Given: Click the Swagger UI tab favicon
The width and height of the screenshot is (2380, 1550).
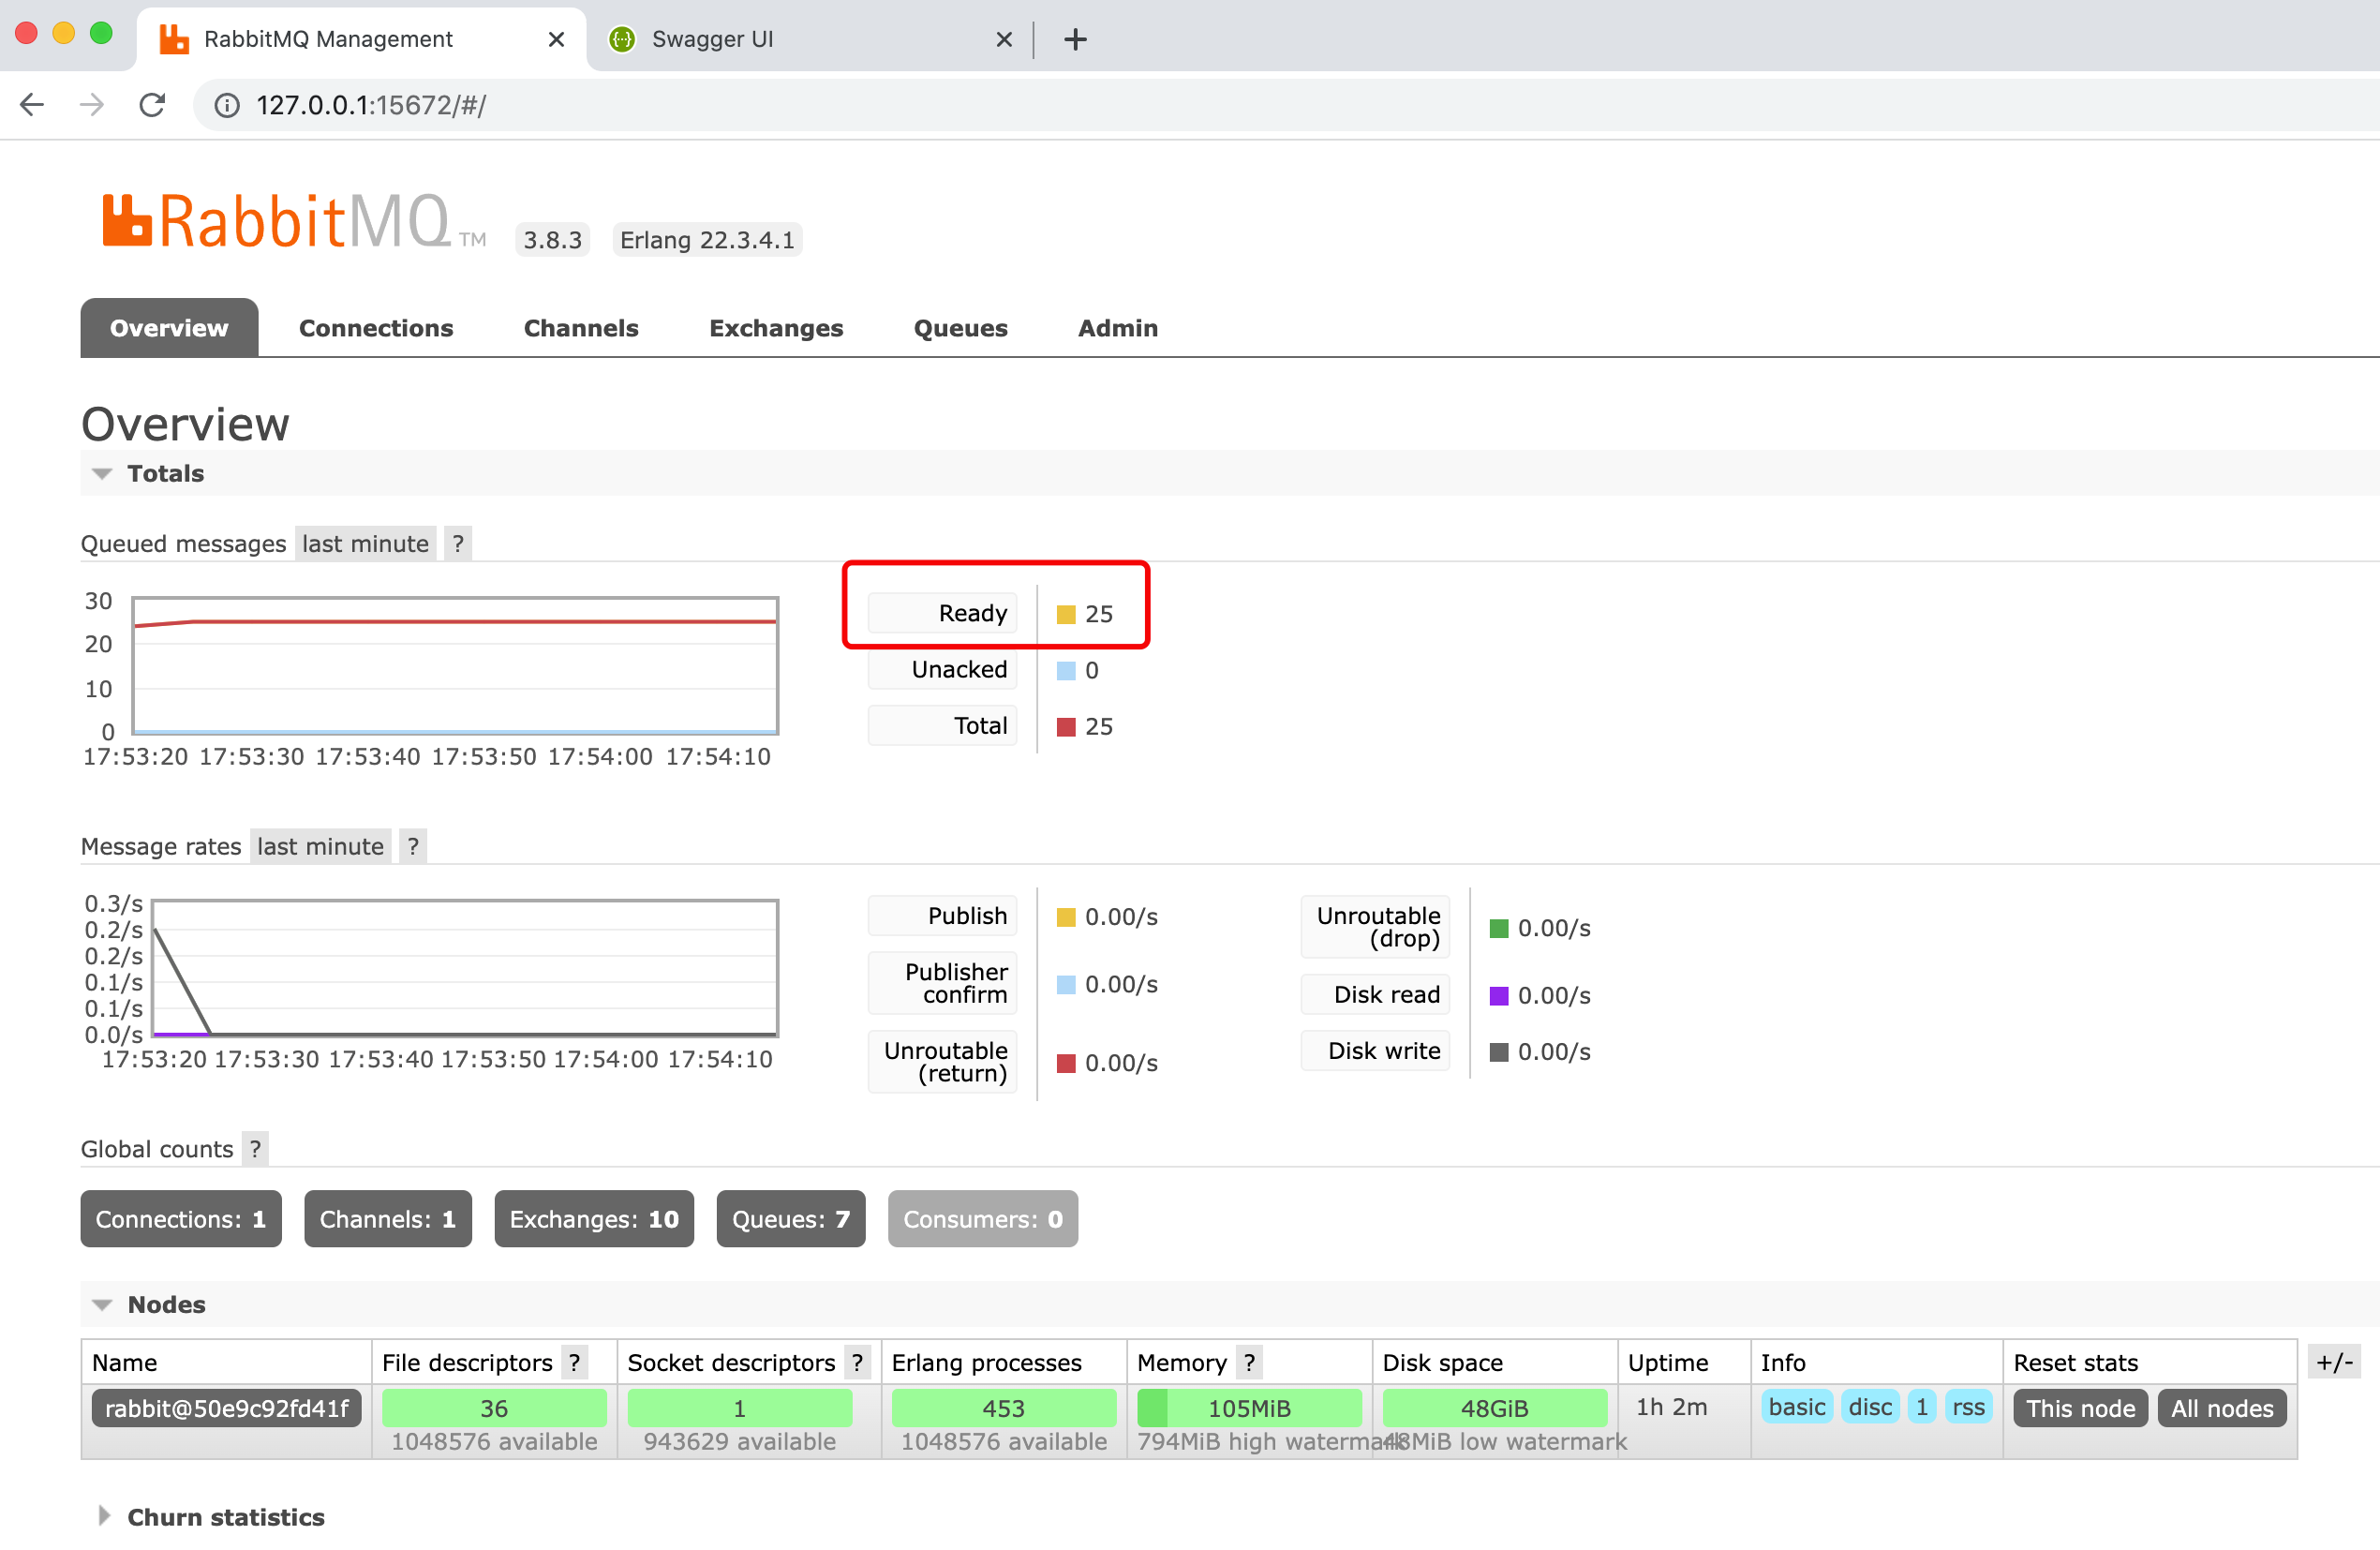Looking at the screenshot, I should point(622,39).
